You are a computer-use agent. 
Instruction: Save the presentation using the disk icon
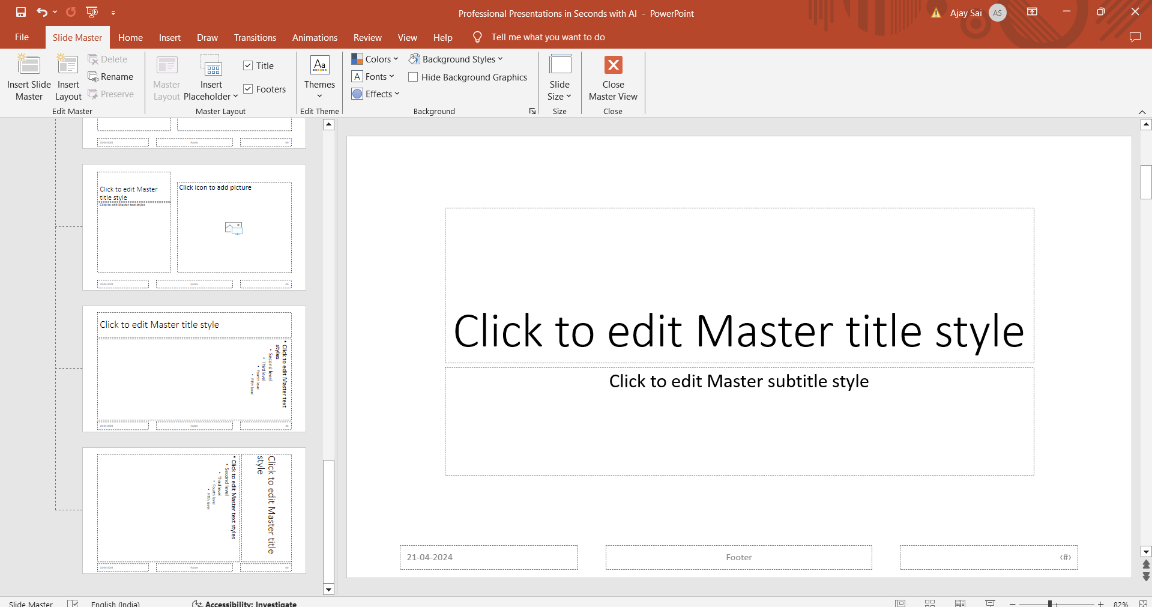pyautogui.click(x=21, y=12)
